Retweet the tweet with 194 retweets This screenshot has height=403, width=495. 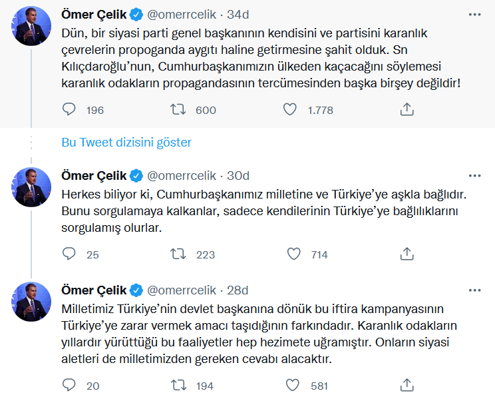(179, 385)
